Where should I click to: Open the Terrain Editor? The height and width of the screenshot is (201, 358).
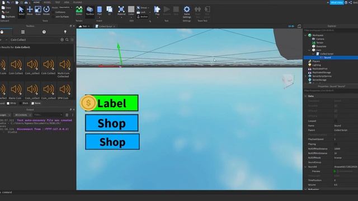pos(79,11)
